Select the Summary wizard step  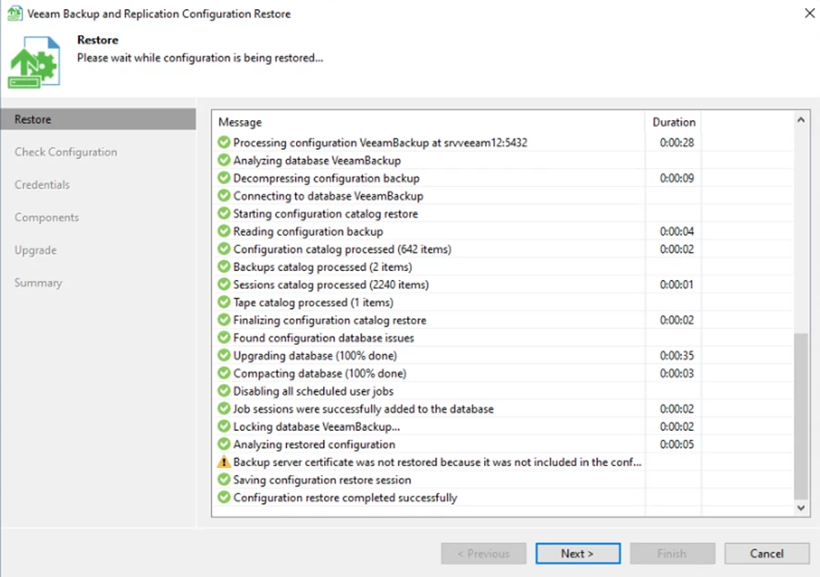(x=38, y=283)
